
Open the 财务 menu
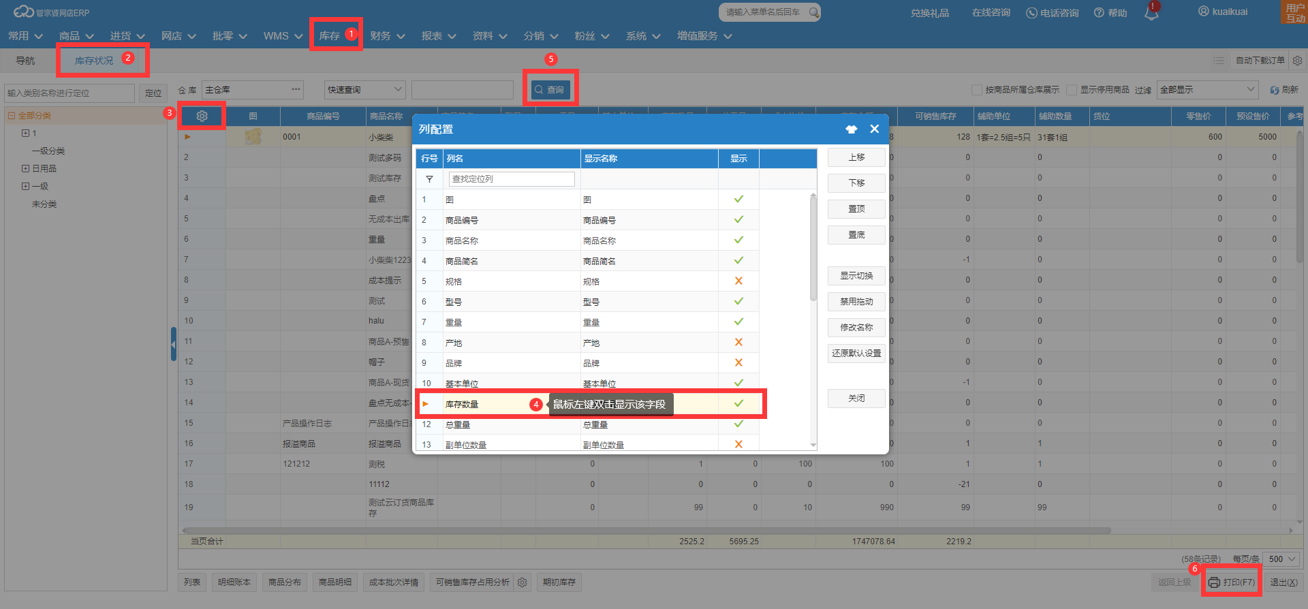pos(388,35)
